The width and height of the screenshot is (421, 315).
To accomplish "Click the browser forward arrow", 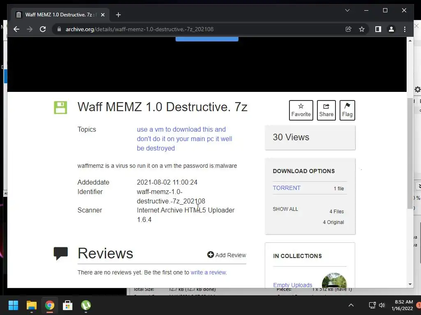I will coord(30,29).
